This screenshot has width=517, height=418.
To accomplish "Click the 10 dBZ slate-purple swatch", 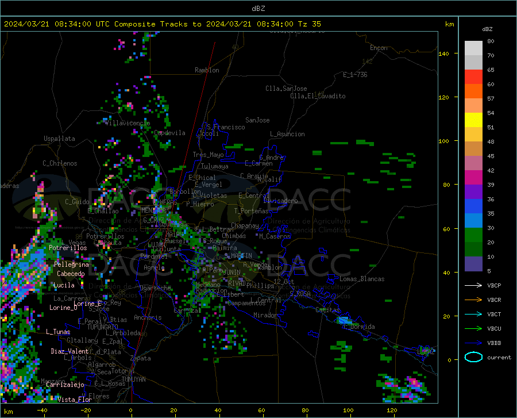I will [473, 264].
